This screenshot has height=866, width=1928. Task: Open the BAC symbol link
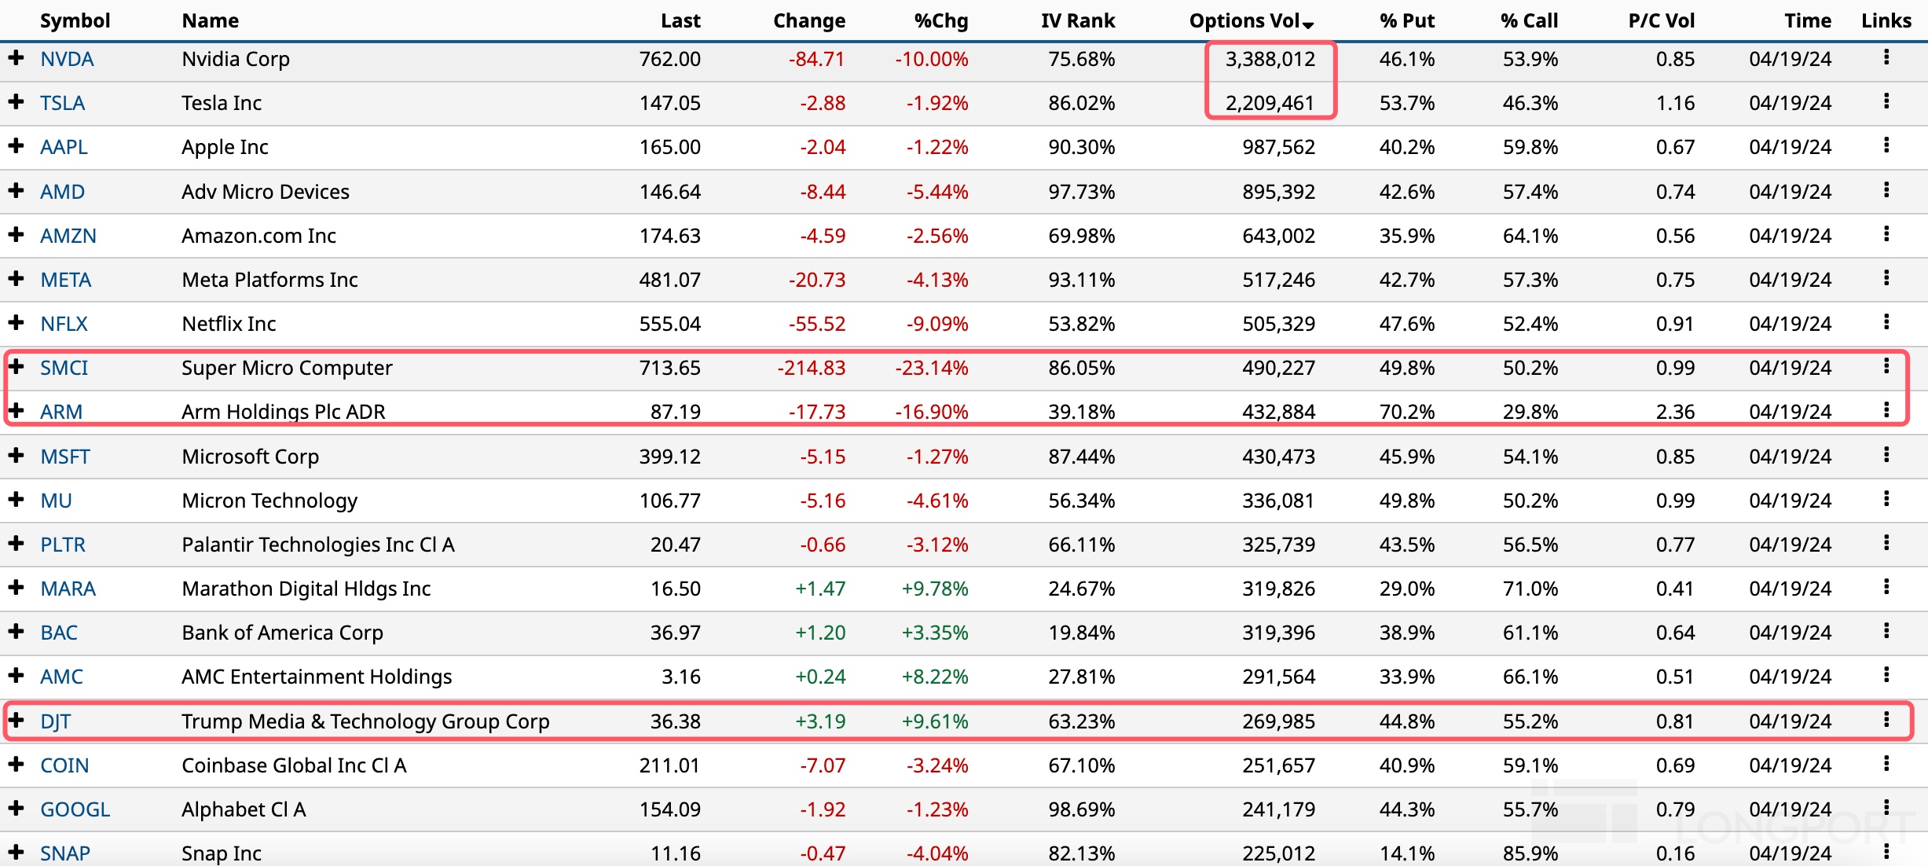(59, 633)
